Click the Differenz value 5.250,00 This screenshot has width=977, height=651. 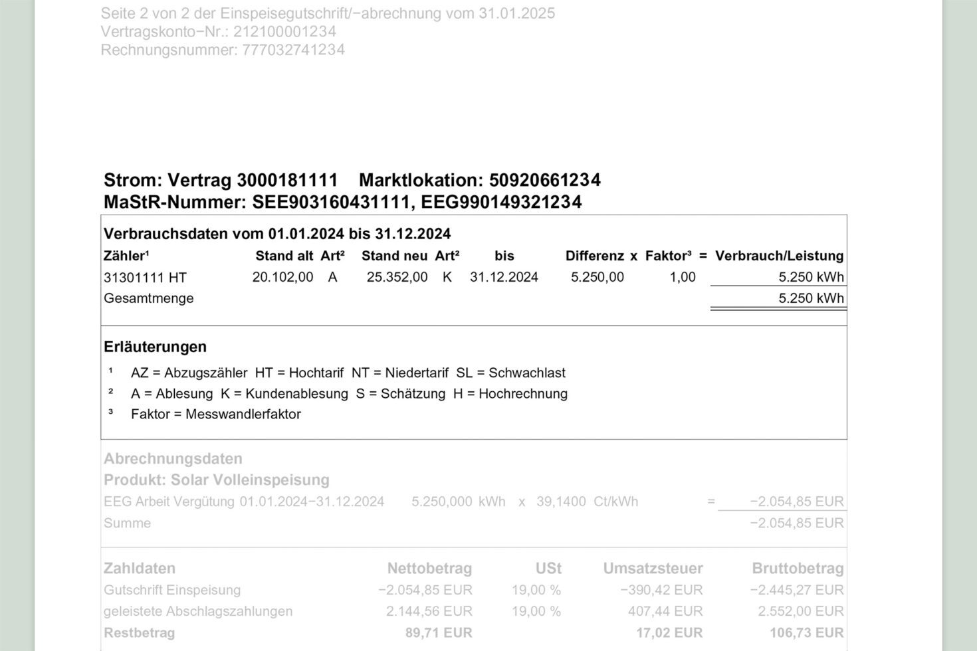tap(597, 277)
